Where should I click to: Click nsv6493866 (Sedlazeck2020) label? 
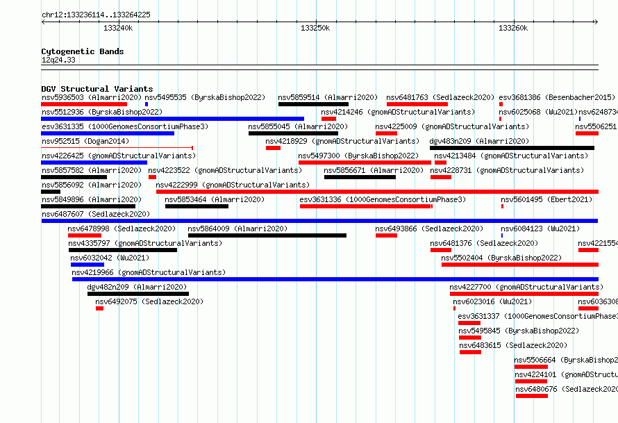coord(429,229)
